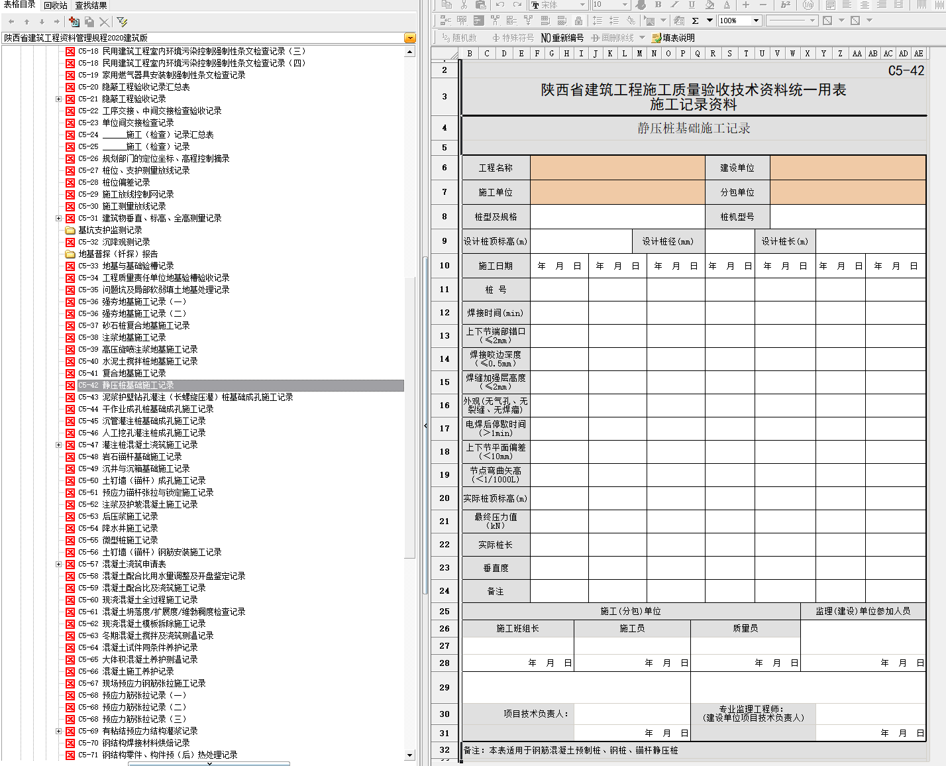
Task: Click the 填表说明 note icon
Action: [x=657, y=38]
